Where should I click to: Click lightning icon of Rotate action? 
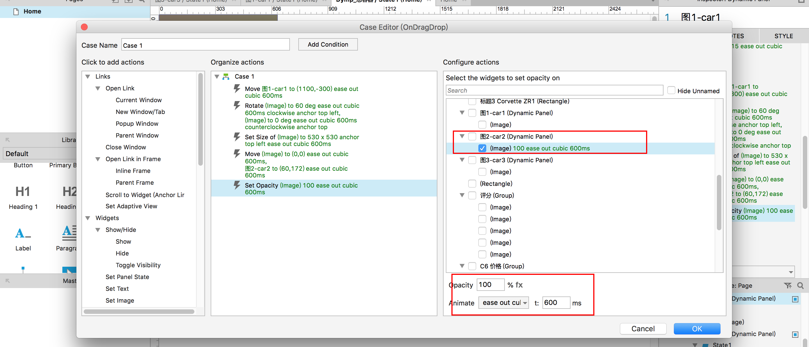point(237,105)
